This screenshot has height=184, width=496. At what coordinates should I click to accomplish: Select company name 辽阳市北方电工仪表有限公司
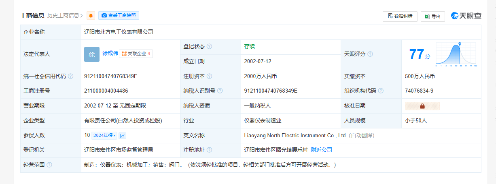coord(119,32)
